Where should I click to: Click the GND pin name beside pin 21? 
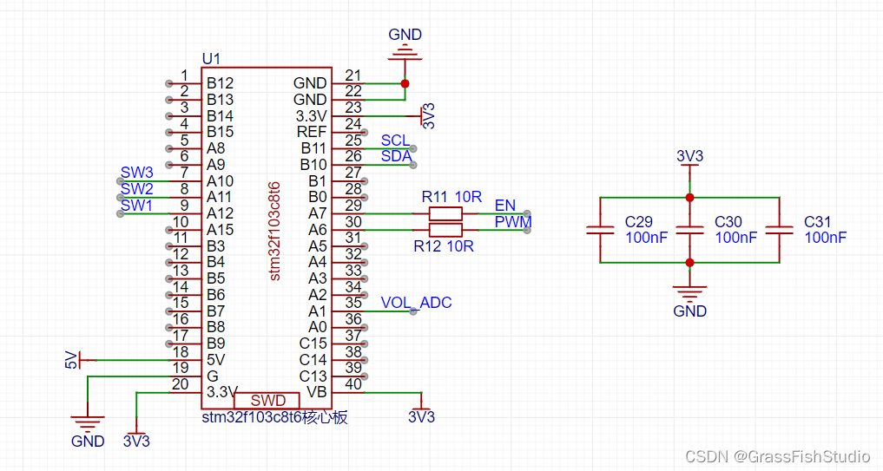click(x=310, y=83)
